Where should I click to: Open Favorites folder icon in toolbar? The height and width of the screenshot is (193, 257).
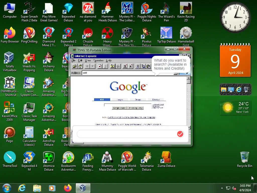[112, 66]
